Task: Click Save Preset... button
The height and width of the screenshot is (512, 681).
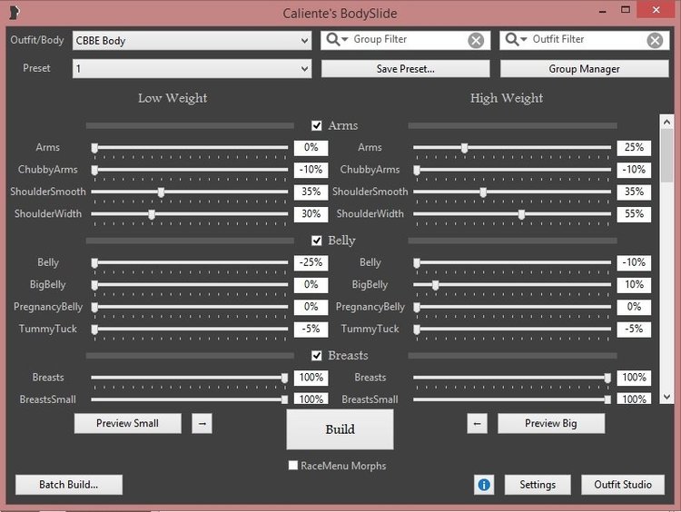Action: [405, 69]
